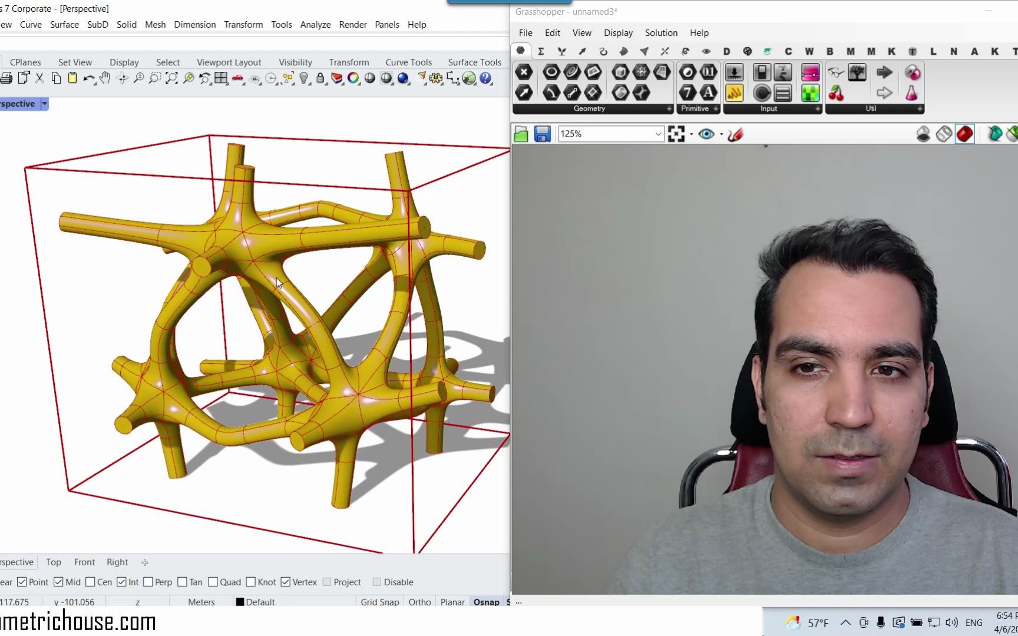Switch to the Front viewport tab
The height and width of the screenshot is (636, 1018).
(84, 562)
